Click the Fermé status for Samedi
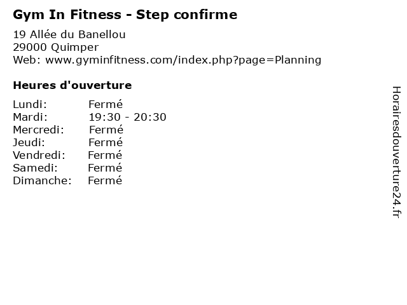This screenshot has width=407, height=305. tap(105, 168)
